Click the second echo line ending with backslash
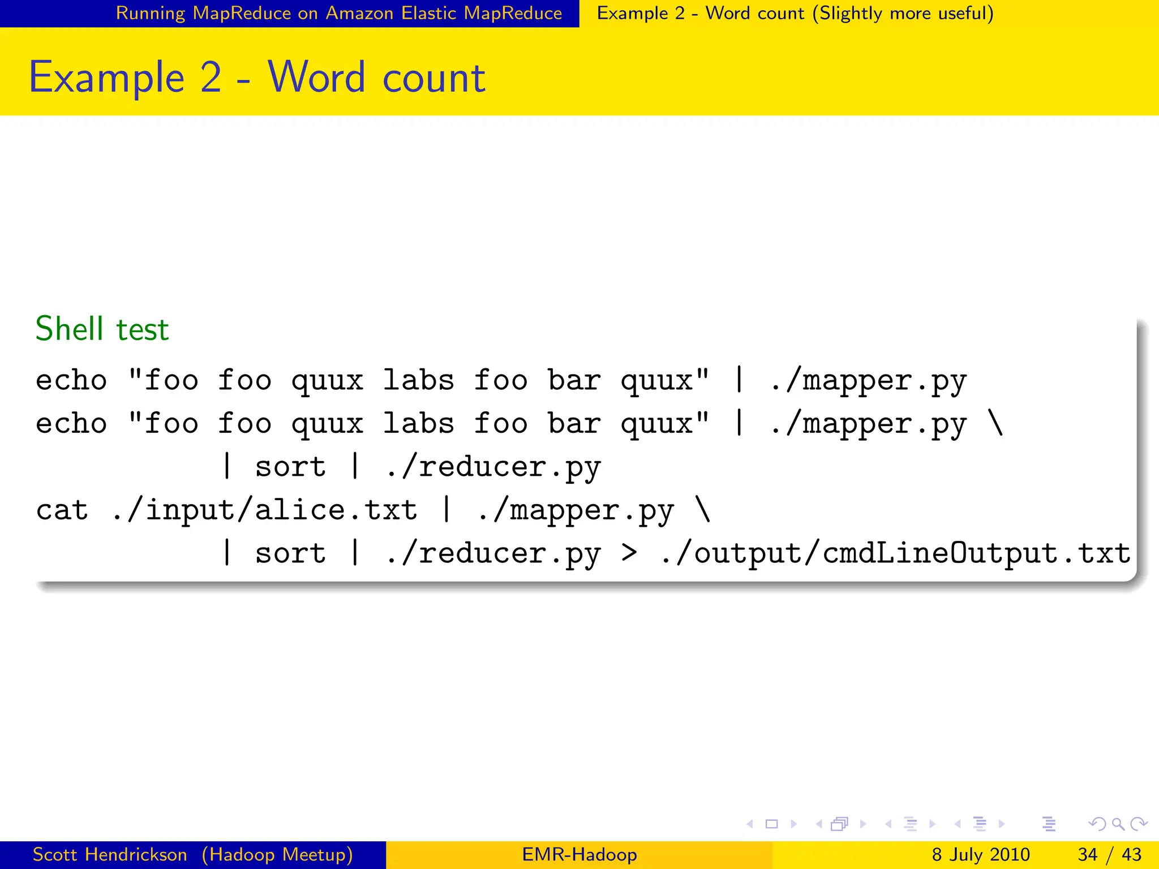Screen dimensions: 1159x869 520,424
